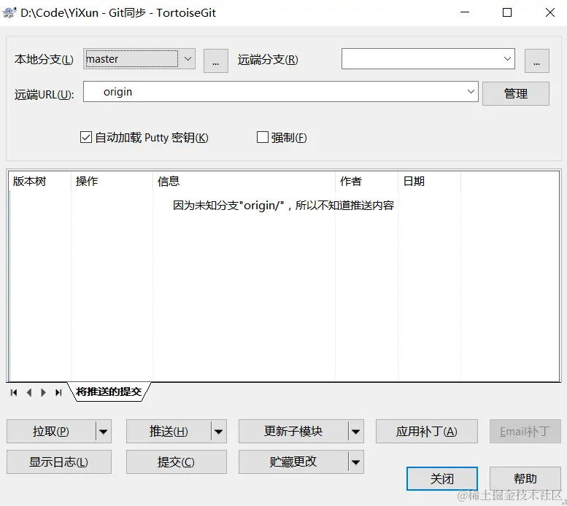Click the 推送(H) button
Viewport: 567px width, 506px height.
169,431
